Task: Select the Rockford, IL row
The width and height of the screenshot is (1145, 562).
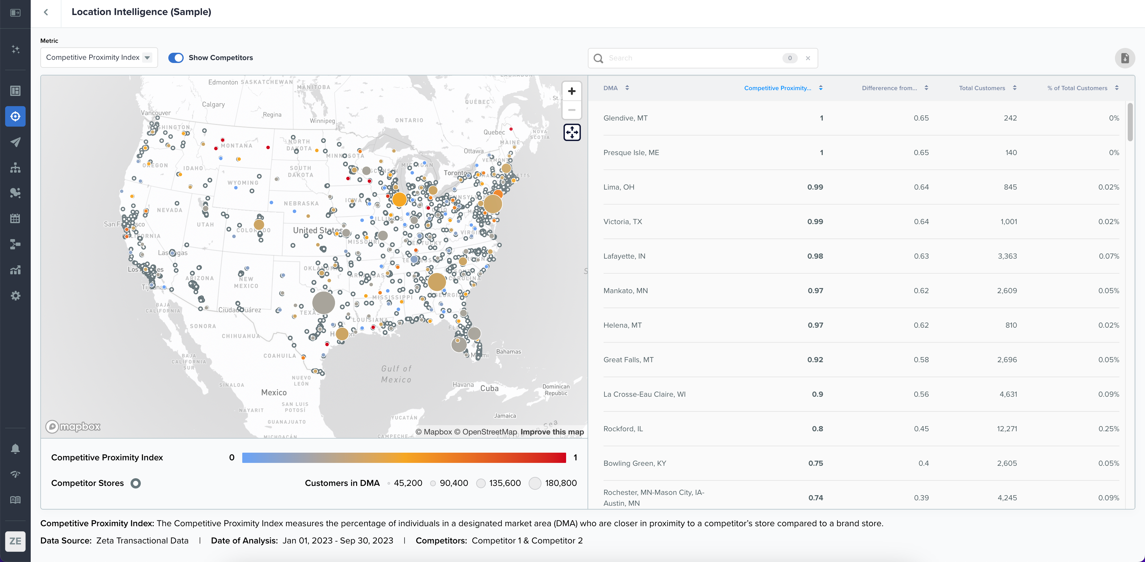Action: pos(861,429)
